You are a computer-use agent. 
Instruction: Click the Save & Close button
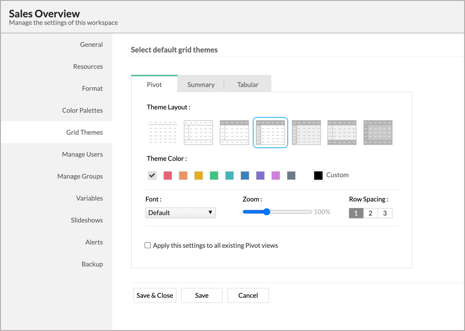coord(155,295)
